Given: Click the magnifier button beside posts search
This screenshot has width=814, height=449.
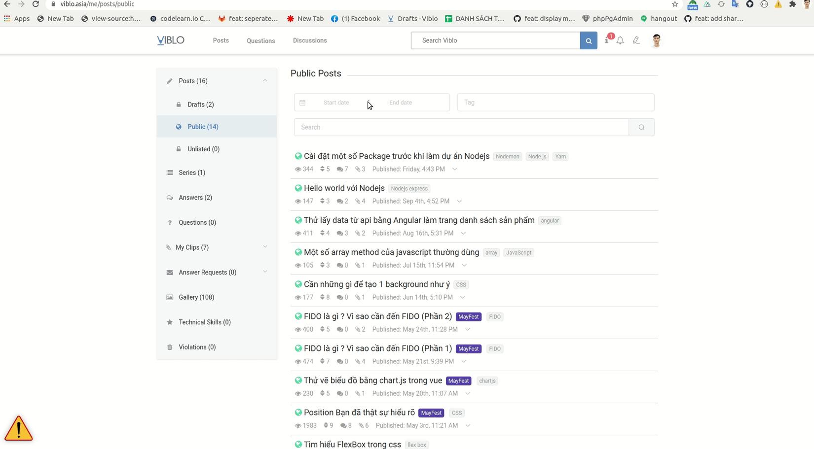Looking at the screenshot, I should tap(641, 127).
